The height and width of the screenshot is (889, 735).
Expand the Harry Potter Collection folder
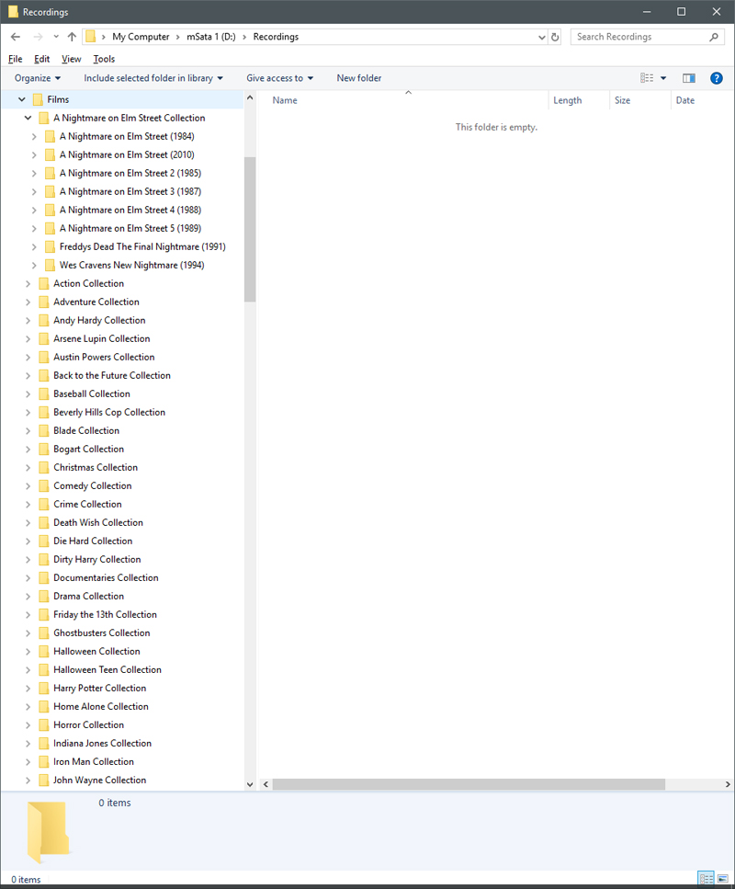28,689
